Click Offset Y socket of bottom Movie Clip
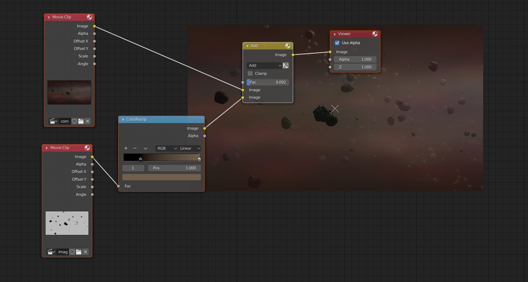This screenshot has height=282, width=528. 92,179
